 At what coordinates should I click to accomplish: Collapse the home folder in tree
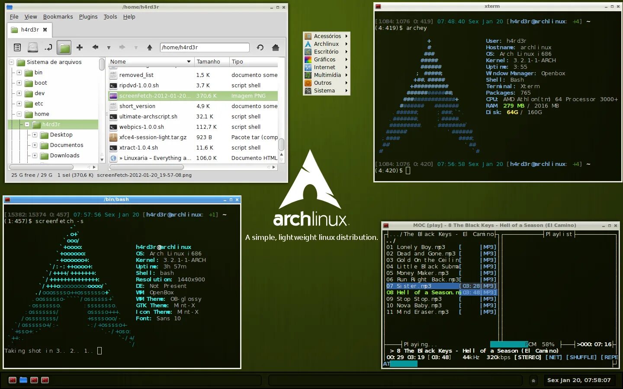(19, 114)
